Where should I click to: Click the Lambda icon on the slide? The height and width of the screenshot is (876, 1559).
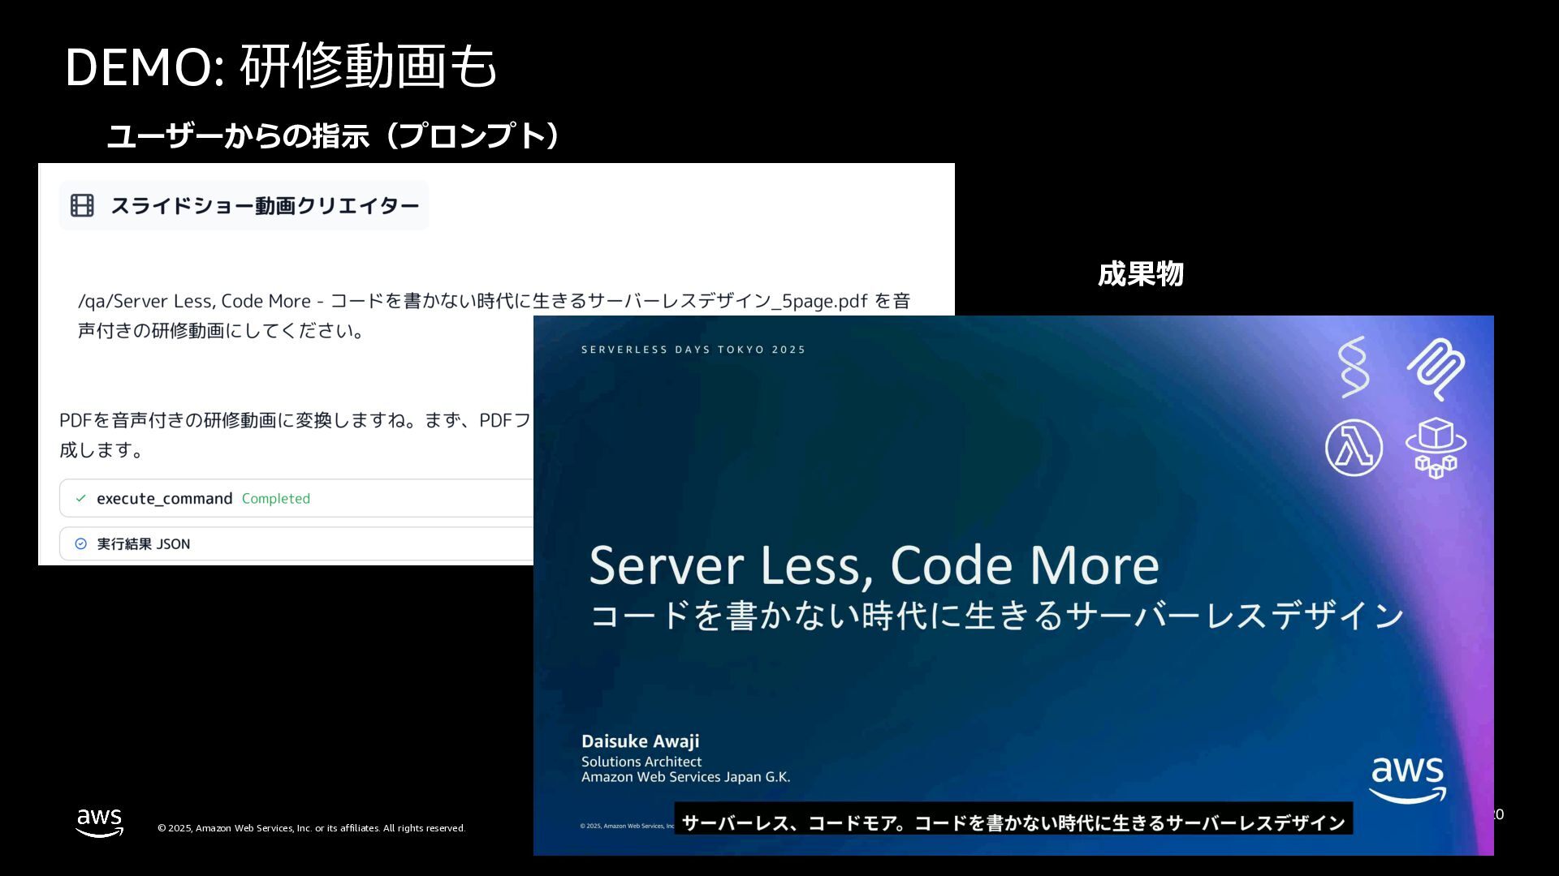point(1354,448)
